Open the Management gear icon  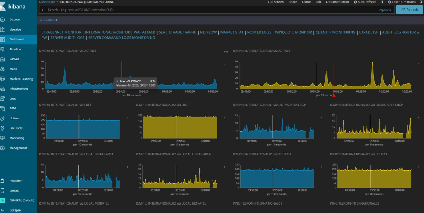click(x=2, y=148)
